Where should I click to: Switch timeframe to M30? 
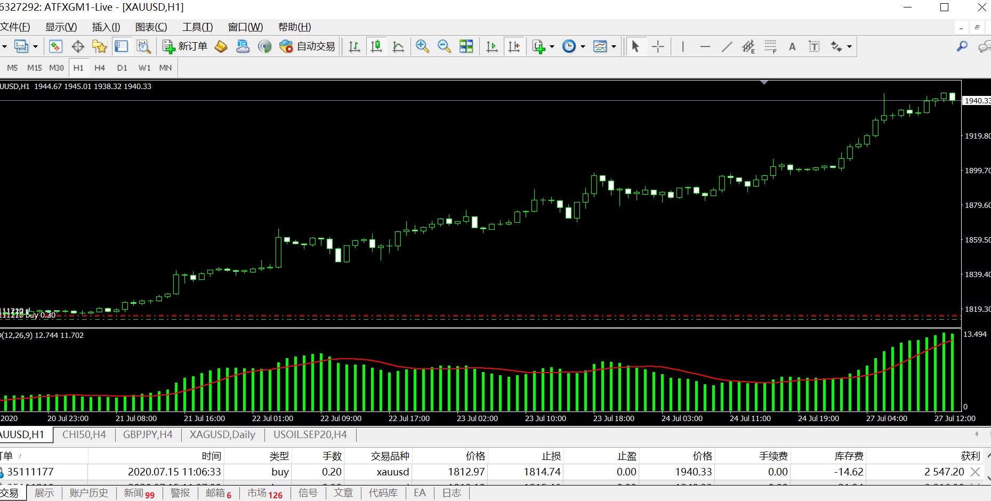pos(57,68)
